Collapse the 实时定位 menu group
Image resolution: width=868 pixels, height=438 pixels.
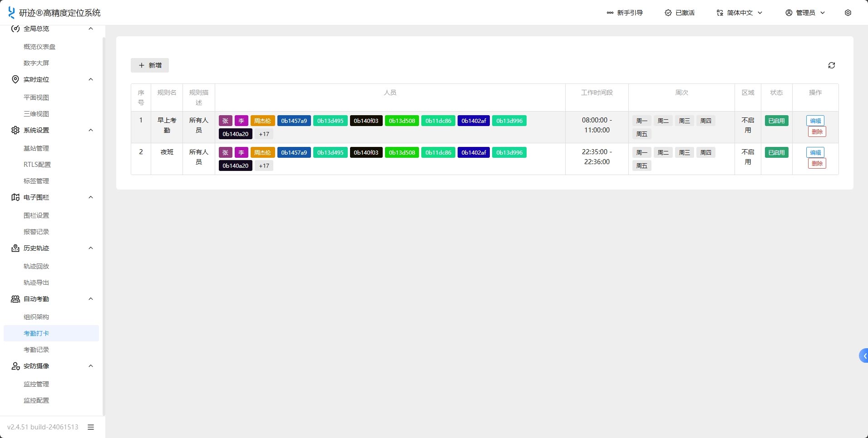coord(91,79)
